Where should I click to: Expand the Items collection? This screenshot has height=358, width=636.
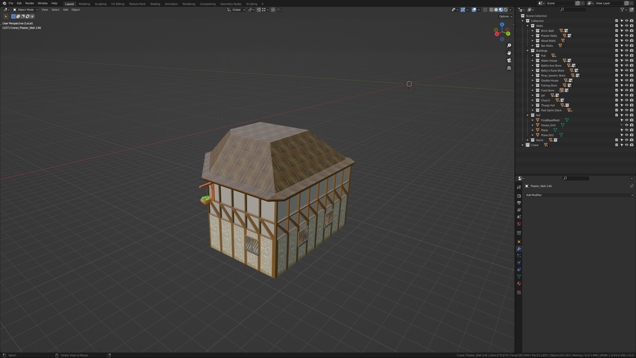528,140
